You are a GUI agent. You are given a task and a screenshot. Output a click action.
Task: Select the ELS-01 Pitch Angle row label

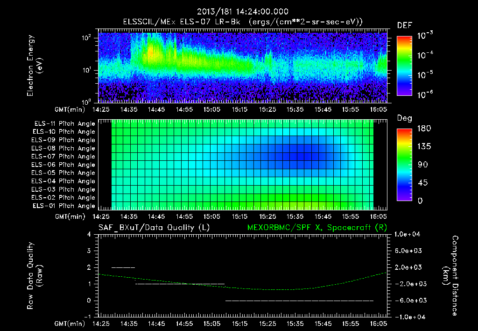[64, 206]
